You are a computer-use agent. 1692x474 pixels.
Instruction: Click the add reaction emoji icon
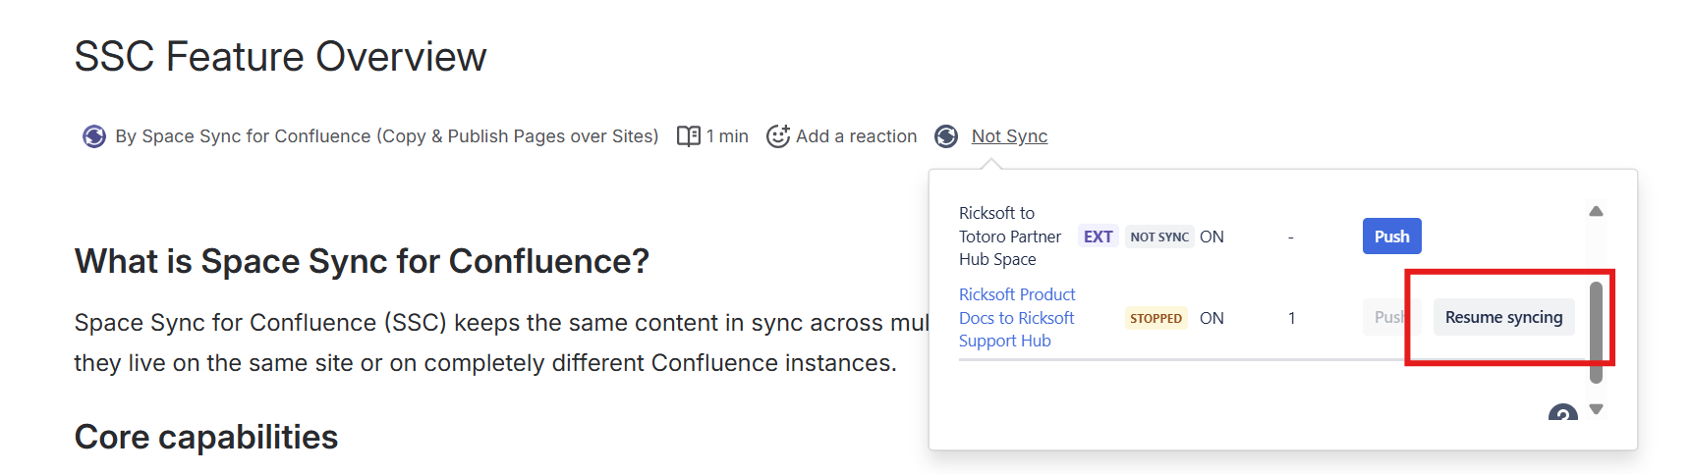tap(778, 136)
